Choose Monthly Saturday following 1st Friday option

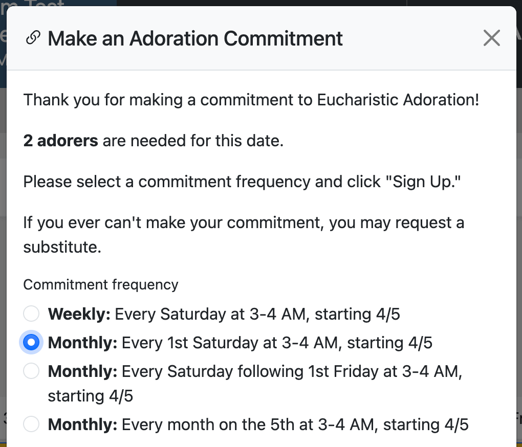[x=31, y=371]
